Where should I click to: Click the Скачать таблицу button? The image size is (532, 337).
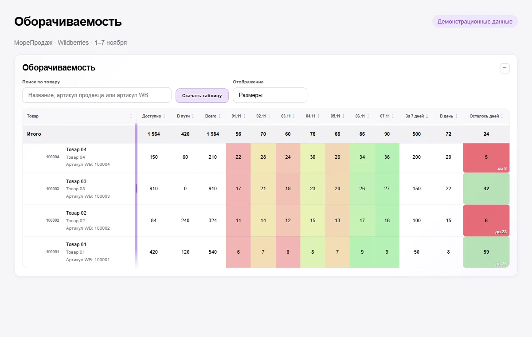tap(202, 95)
